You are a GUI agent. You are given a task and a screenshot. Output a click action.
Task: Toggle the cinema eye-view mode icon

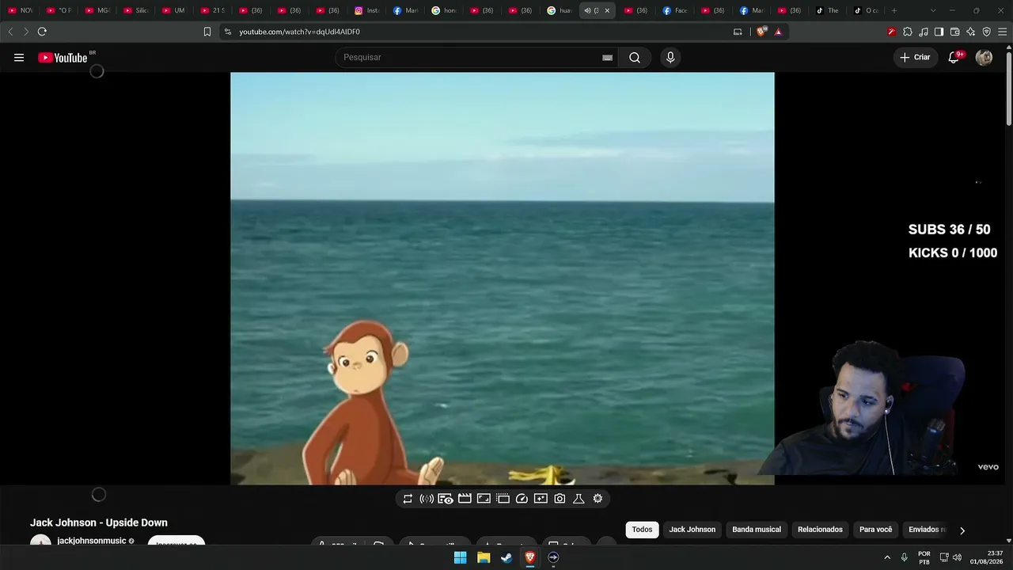(x=446, y=499)
